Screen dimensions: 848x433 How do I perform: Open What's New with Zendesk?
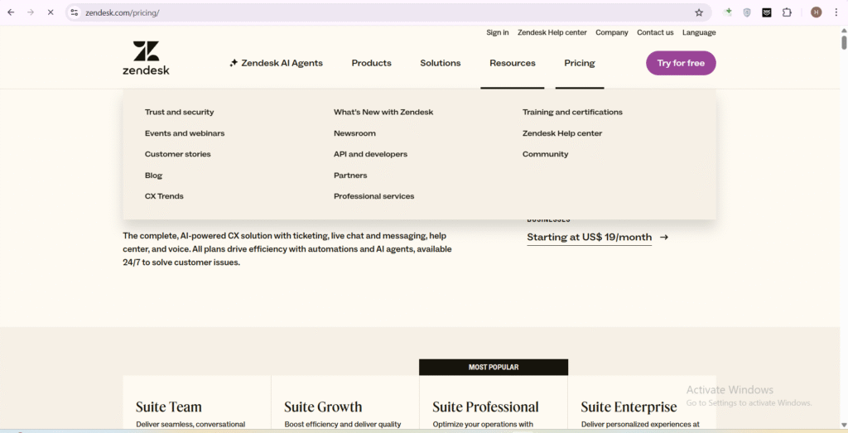coord(383,112)
